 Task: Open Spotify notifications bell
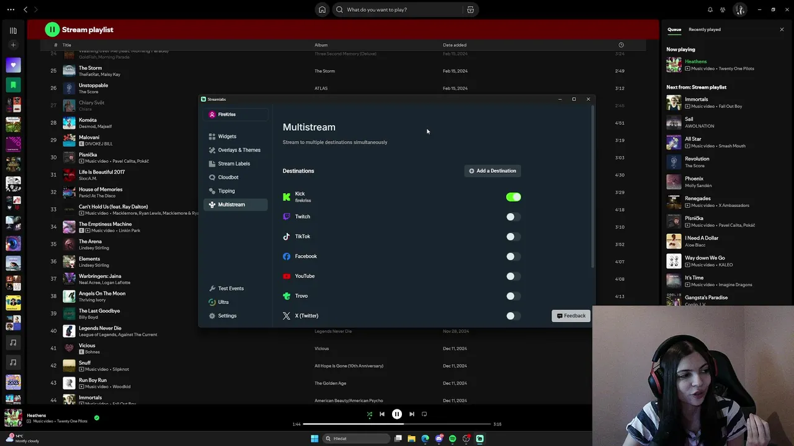[x=710, y=9]
